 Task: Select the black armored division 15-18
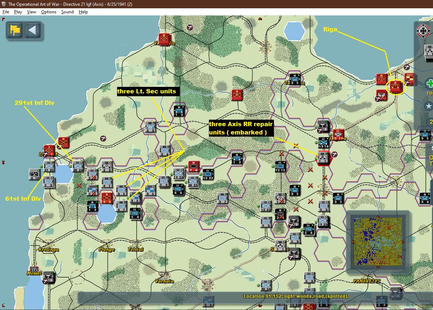coord(280,167)
